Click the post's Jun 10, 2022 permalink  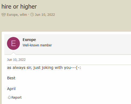click(16, 60)
